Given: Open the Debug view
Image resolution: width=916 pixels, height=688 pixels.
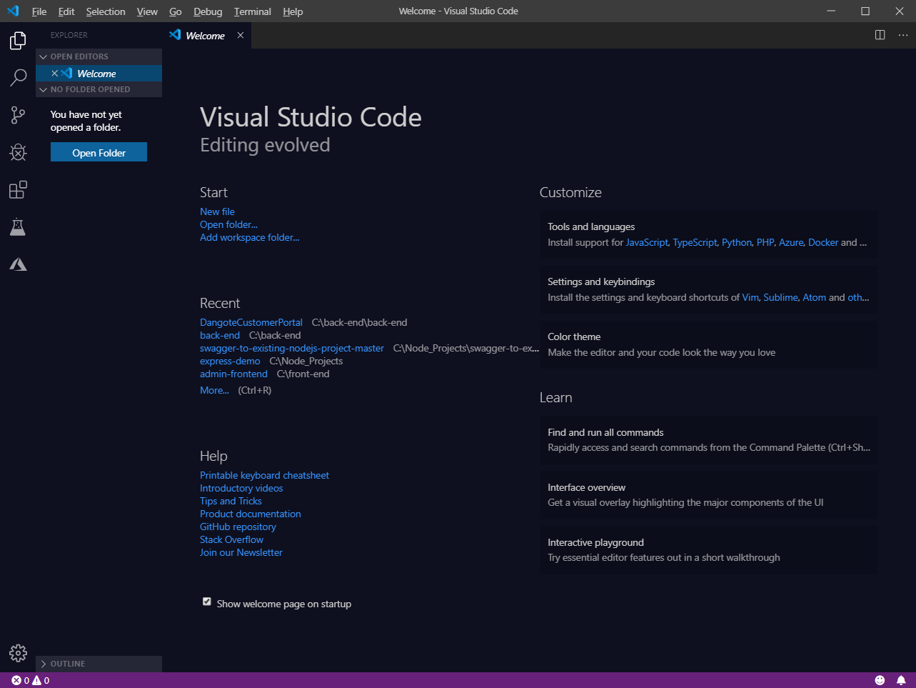Looking at the screenshot, I should [x=17, y=152].
